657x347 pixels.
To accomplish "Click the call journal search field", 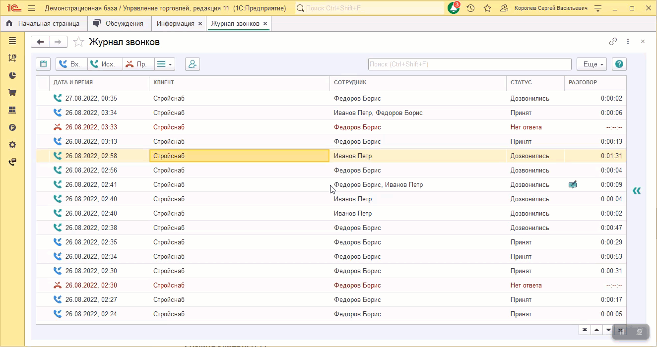I will (x=469, y=64).
